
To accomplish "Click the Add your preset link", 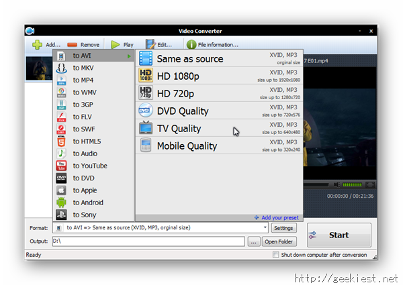I will [280, 217].
